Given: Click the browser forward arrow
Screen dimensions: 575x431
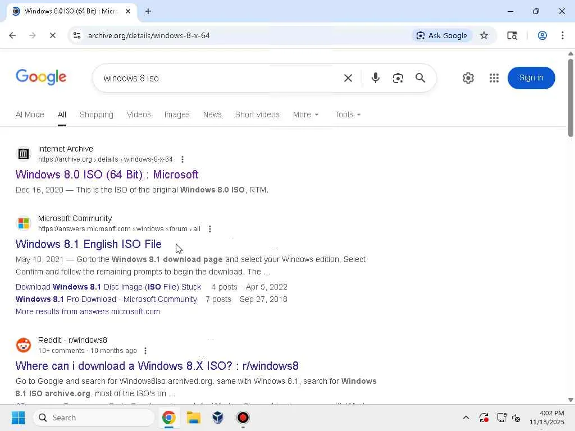Looking at the screenshot, I should click(32, 35).
